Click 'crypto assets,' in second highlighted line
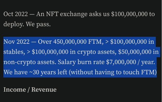162x102 pixels. point(96,52)
